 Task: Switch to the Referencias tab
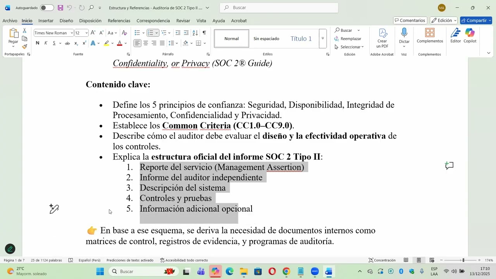coord(119,21)
